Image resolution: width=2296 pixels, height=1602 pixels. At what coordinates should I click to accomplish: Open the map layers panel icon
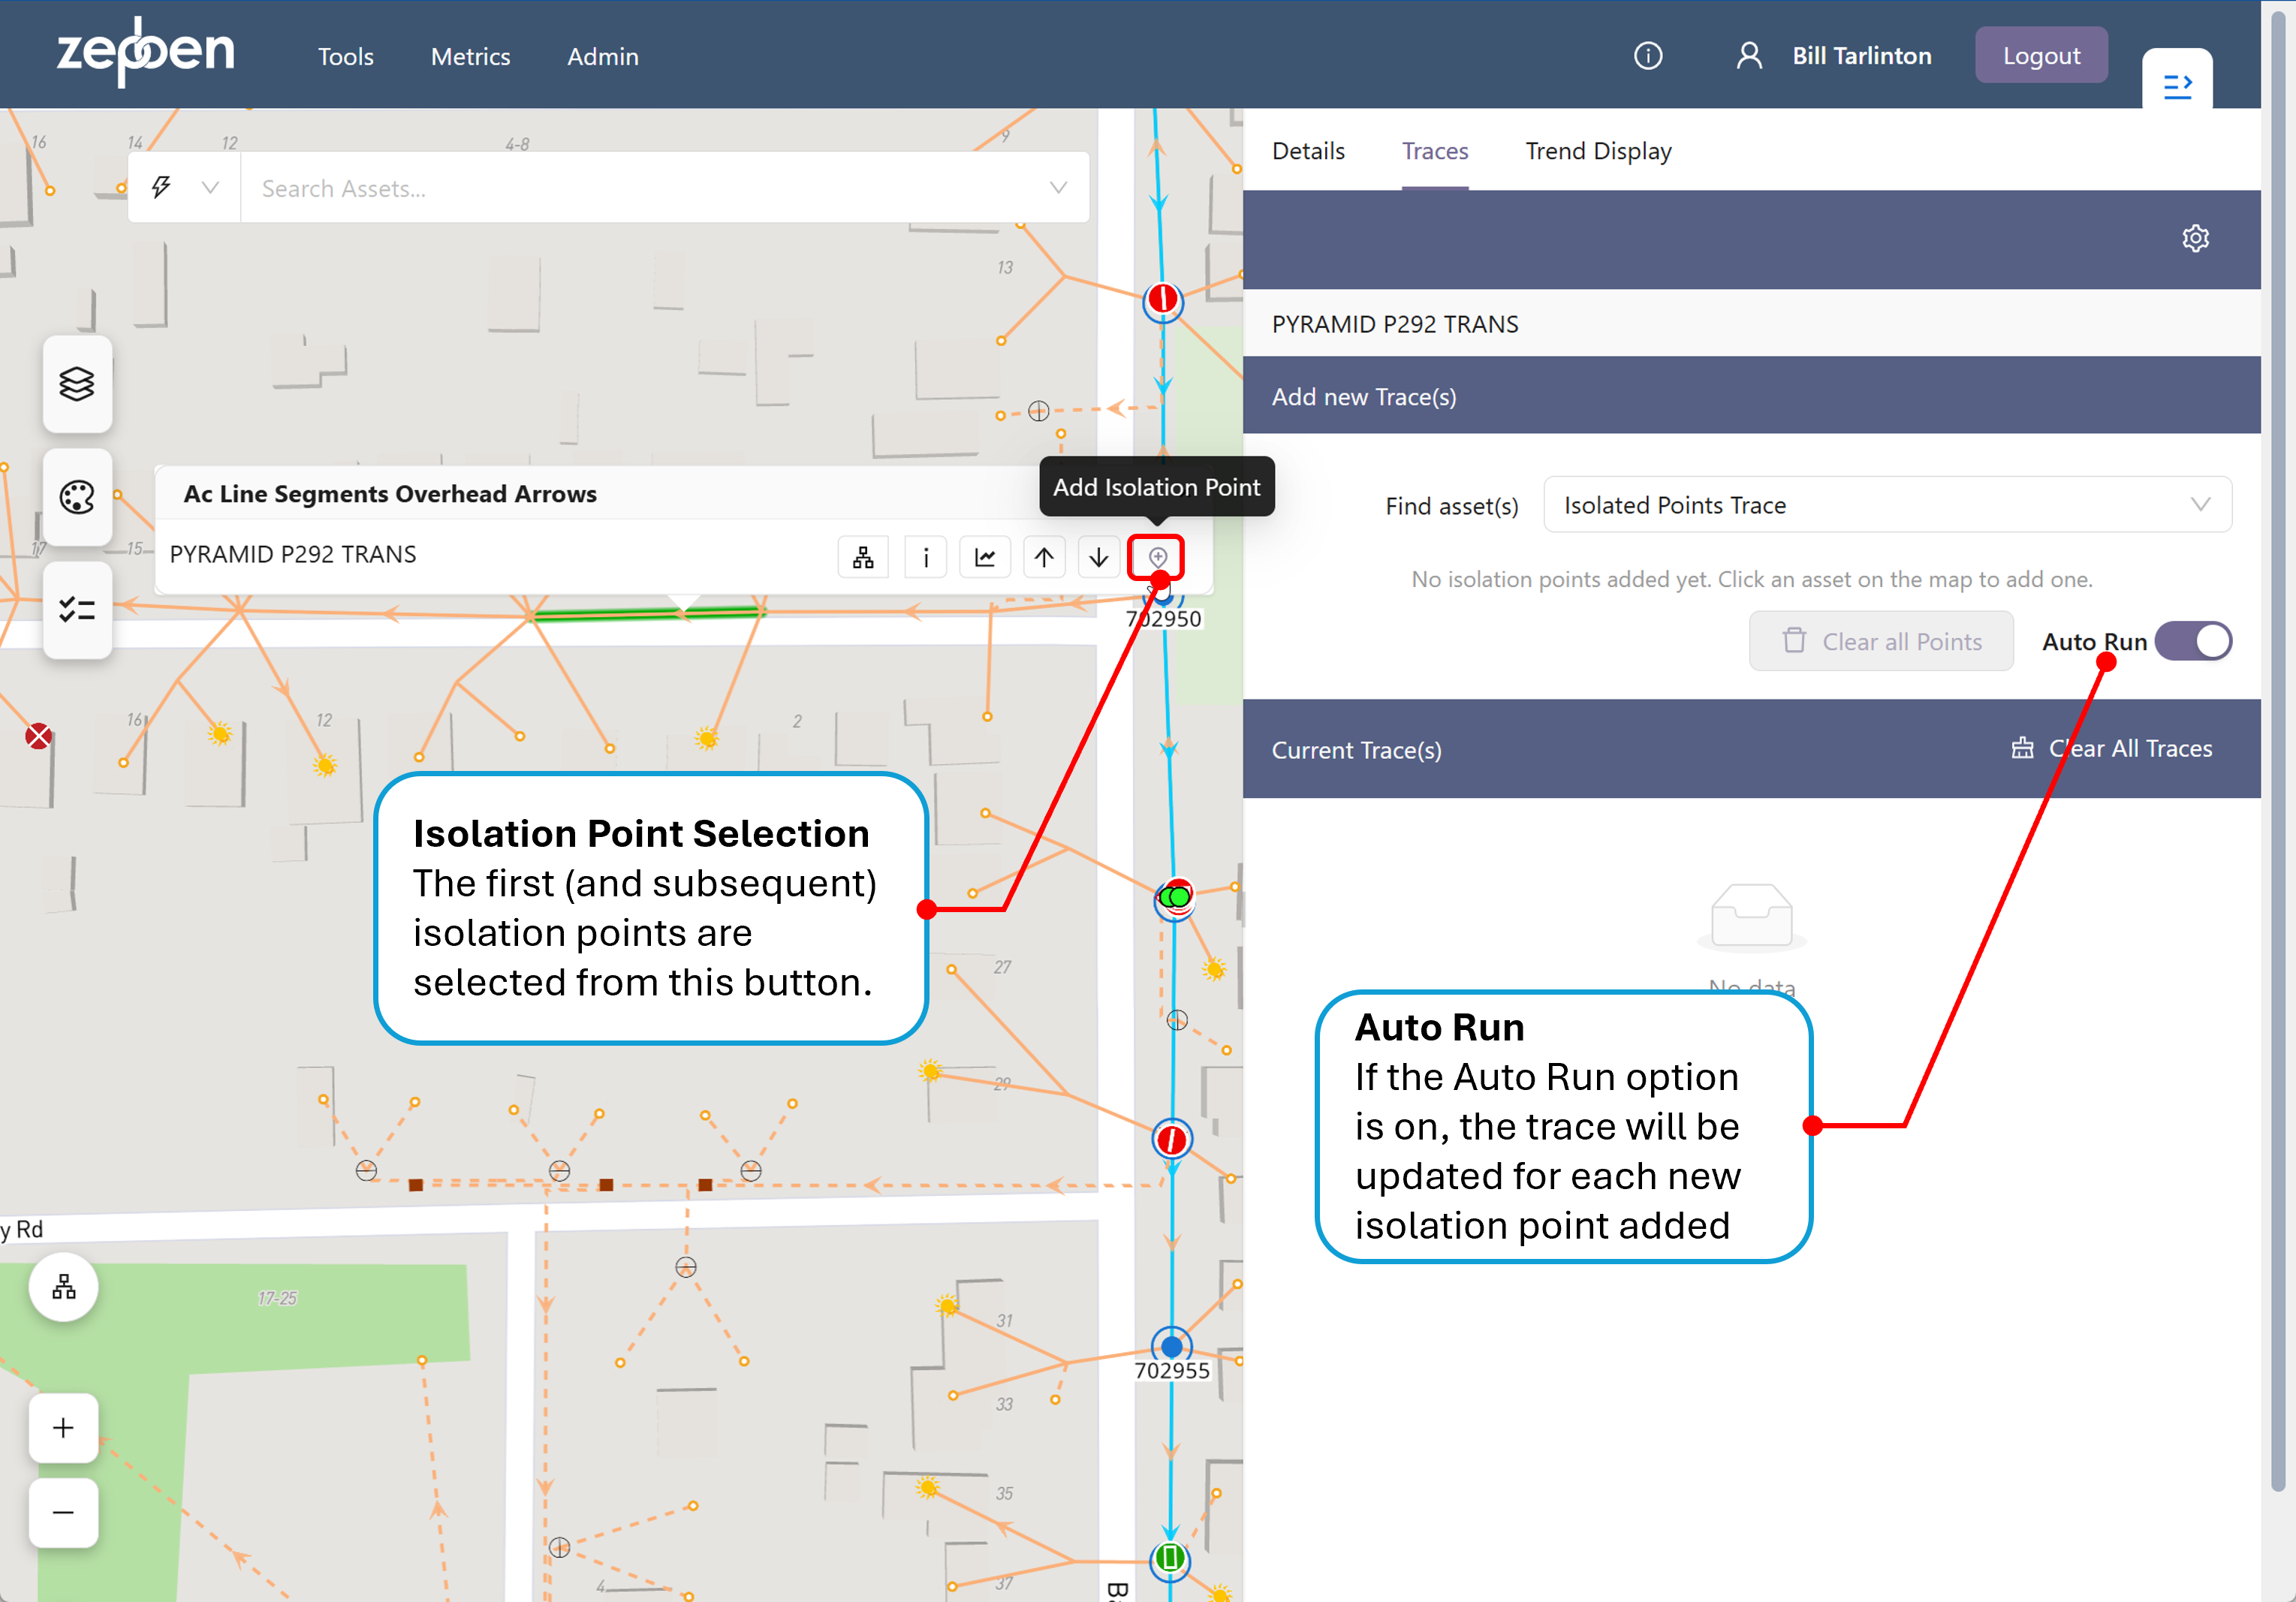click(77, 383)
